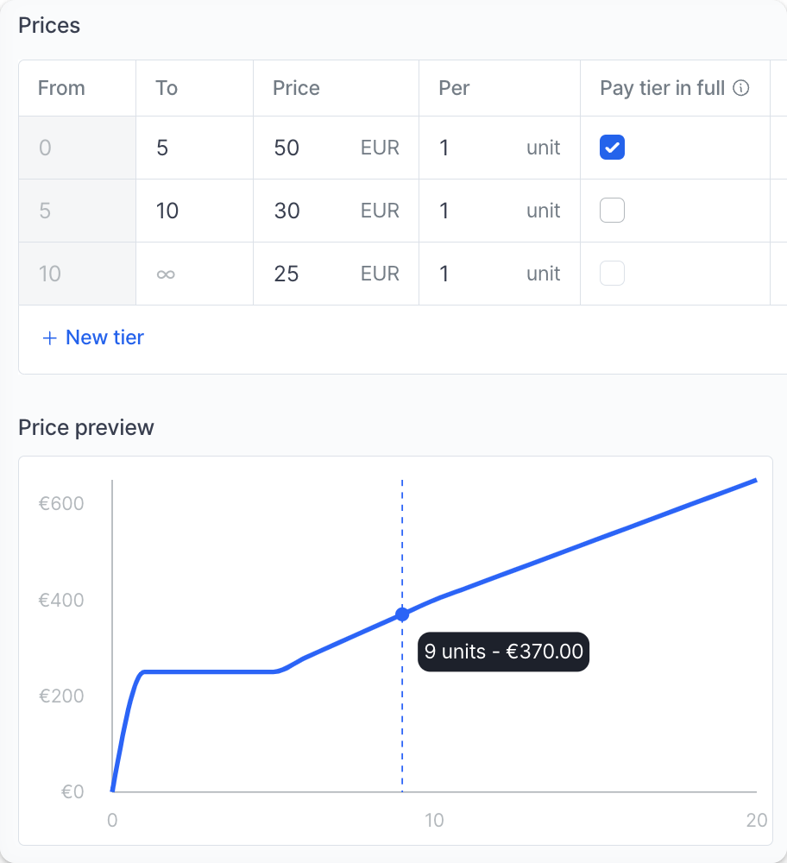The height and width of the screenshot is (863, 787).
Task: Uncheck Pay tier in full for first tier
Action: [612, 148]
